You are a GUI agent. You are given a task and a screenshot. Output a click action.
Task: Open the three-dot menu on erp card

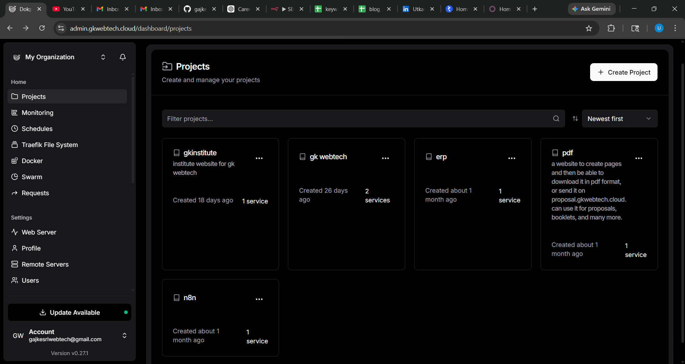(x=512, y=158)
